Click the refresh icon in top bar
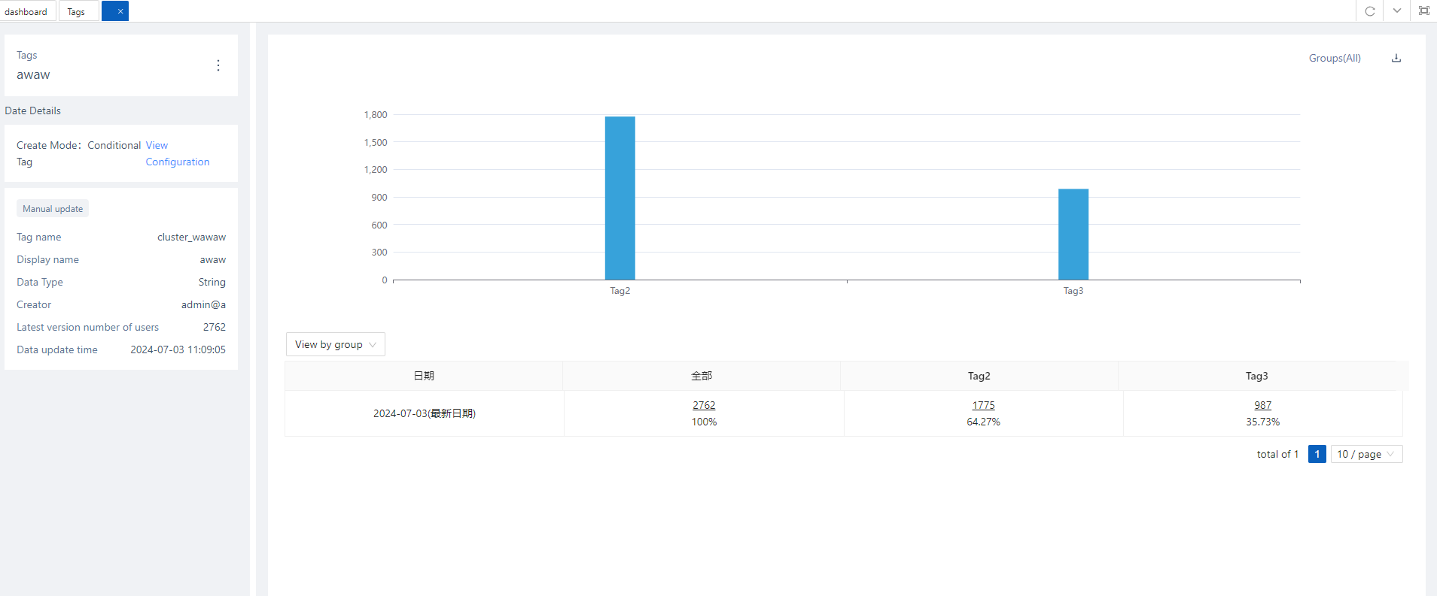The height and width of the screenshot is (596, 1437). [1370, 11]
